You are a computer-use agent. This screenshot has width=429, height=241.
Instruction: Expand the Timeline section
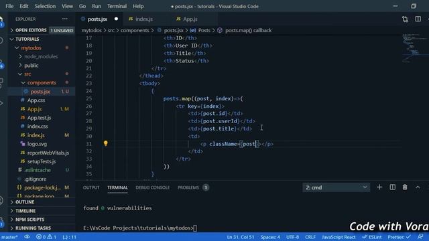42,211
